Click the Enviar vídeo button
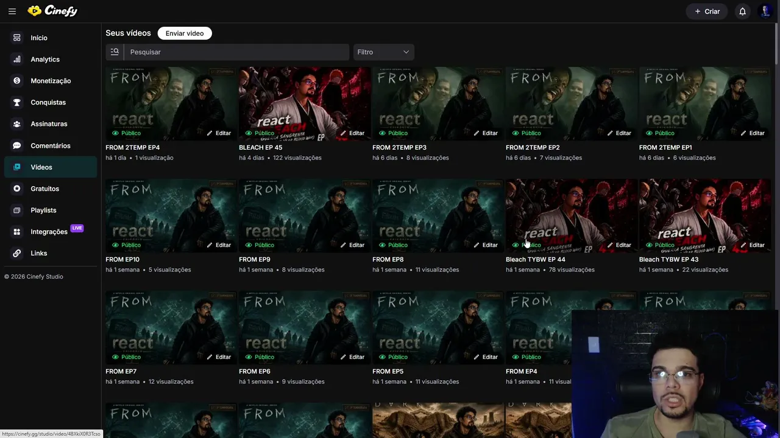780x438 pixels. pos(185,33)
